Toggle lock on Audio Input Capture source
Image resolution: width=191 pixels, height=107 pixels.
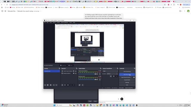[x=76, y=71]
